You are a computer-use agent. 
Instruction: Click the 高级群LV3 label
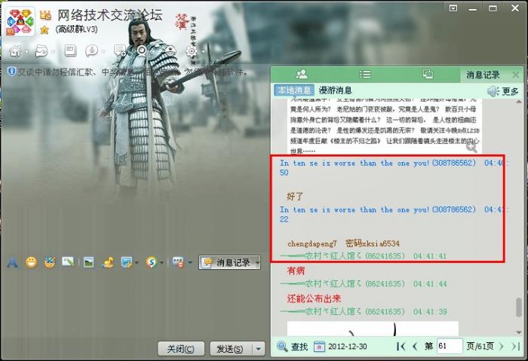77,29
